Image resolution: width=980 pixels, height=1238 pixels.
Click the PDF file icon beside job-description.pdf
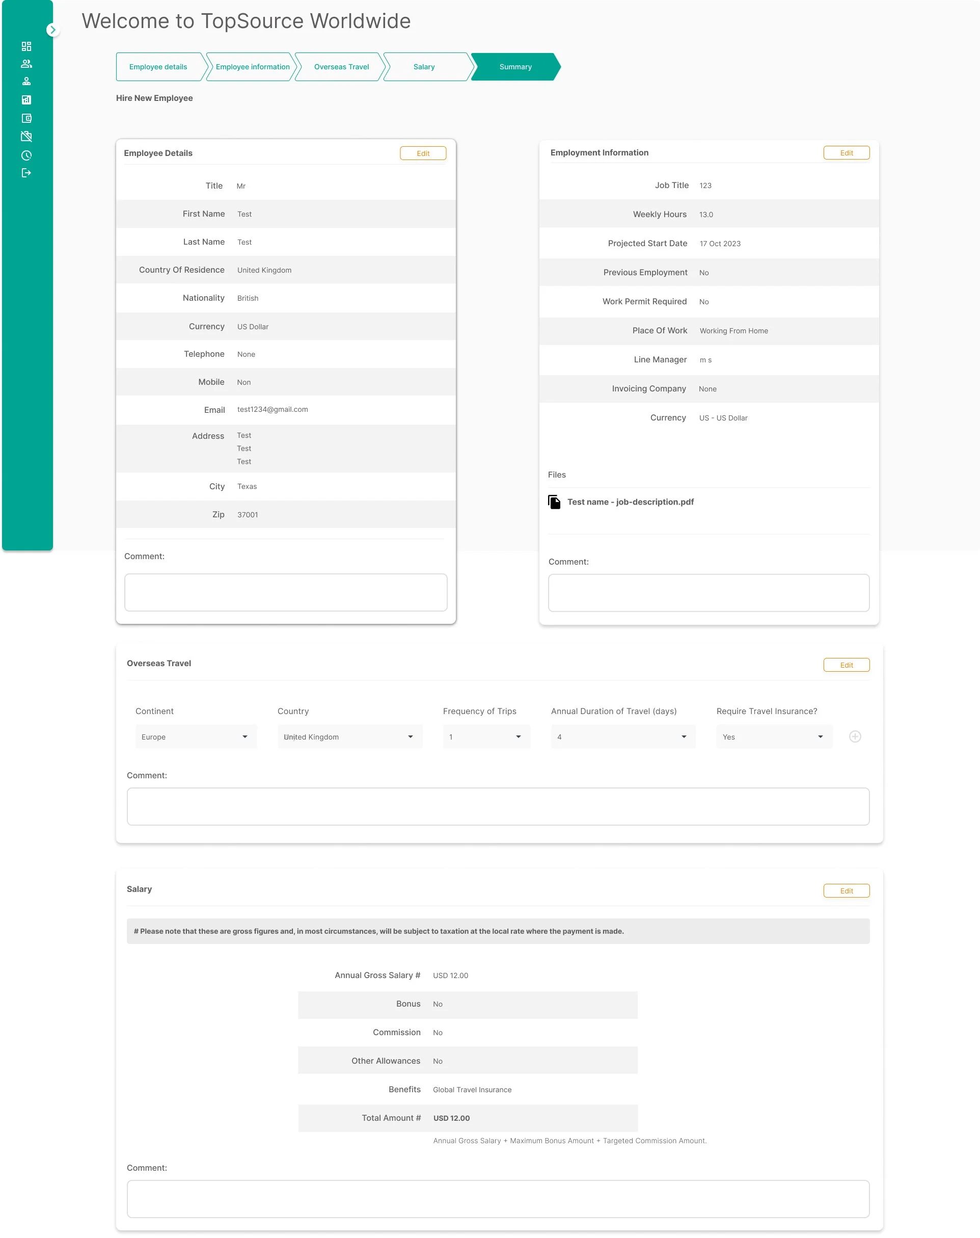(x=554, y=502)
